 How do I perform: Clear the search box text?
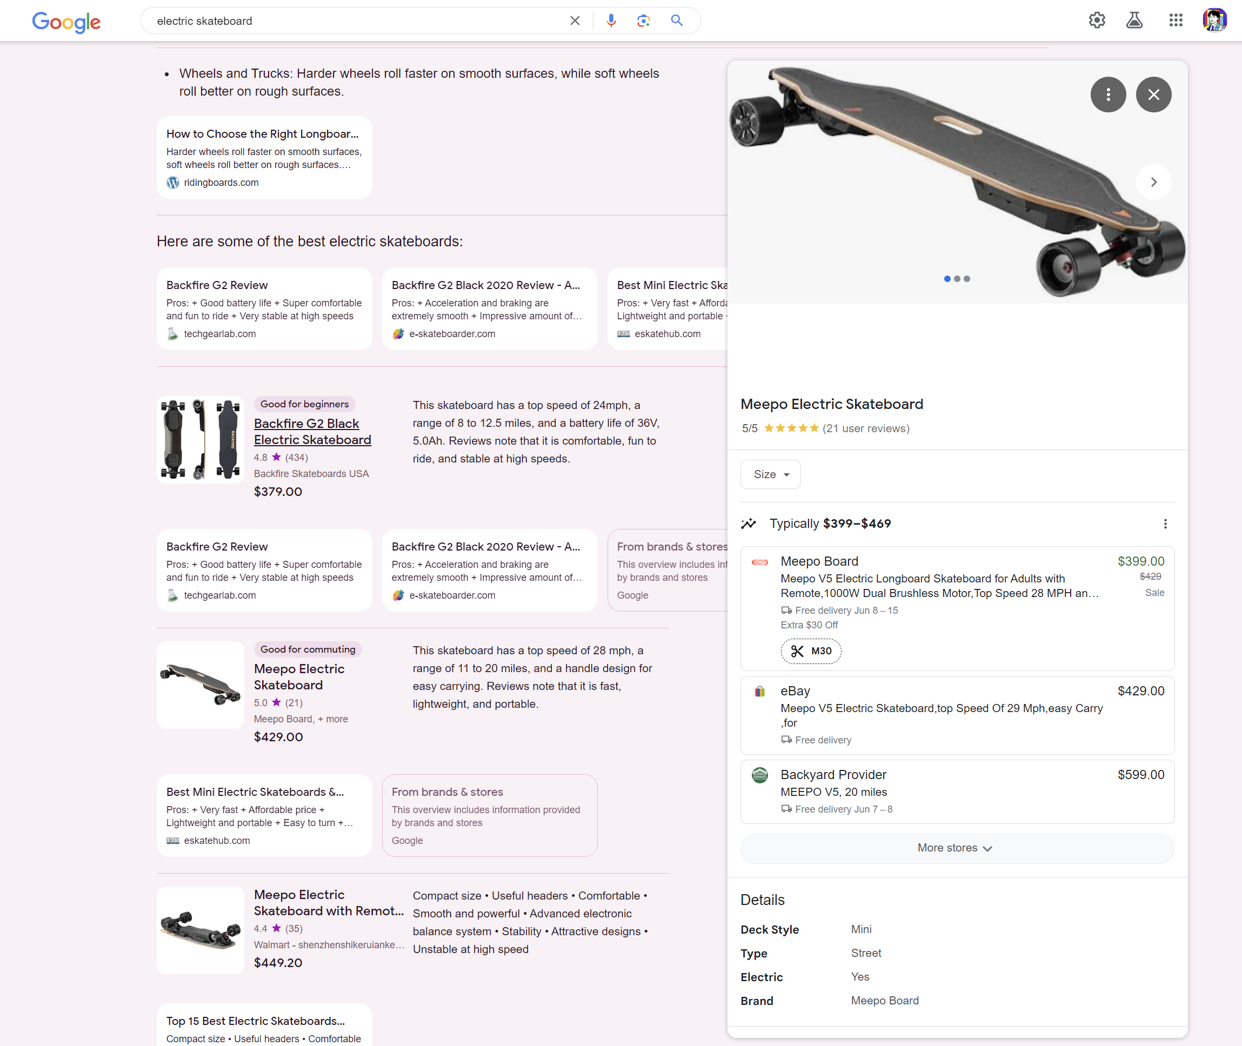coord(575,21)
